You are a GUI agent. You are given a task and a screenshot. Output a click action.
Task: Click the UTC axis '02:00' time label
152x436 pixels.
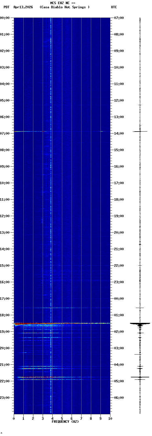point(119,332)
